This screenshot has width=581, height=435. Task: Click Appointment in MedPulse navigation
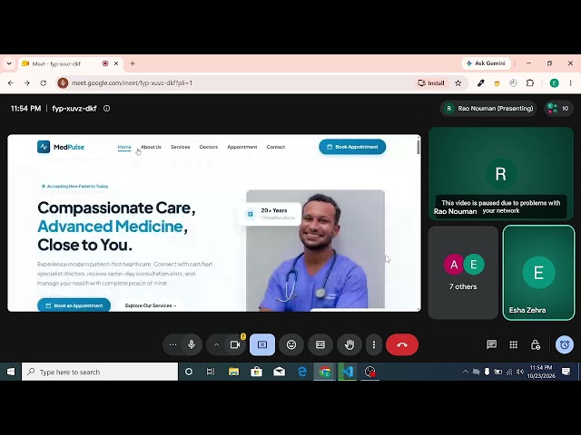pyautogui.click(x=242, y=147)
